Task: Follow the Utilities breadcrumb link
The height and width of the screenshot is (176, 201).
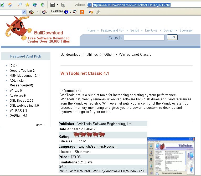Action: click(x=92, y=54)
